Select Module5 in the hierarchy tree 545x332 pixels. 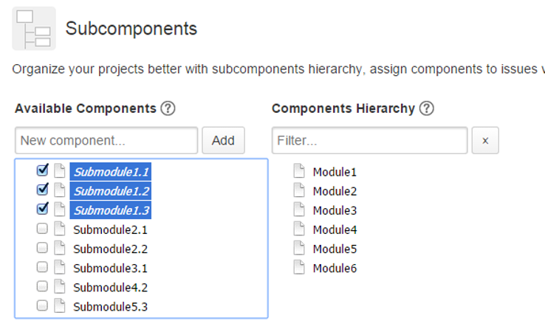click(335, 249)
